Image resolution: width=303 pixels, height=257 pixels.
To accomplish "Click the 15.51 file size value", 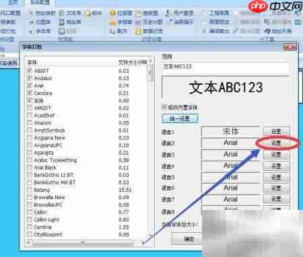I will 125,190.
